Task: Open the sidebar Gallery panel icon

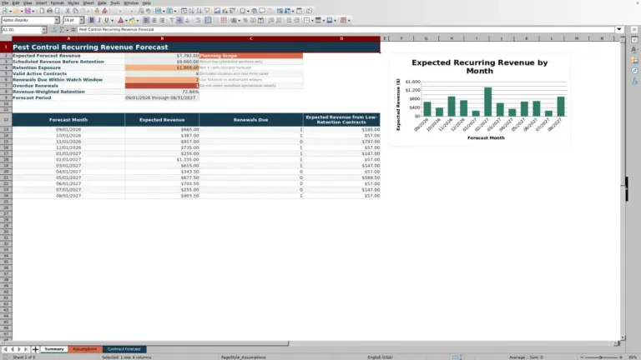Action: click(x=634, y=60)
